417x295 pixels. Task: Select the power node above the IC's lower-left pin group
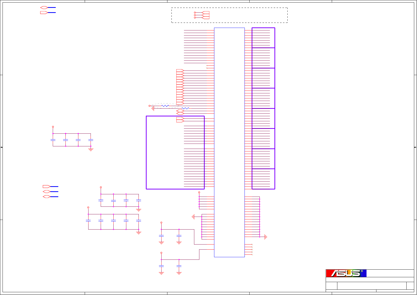199,192
